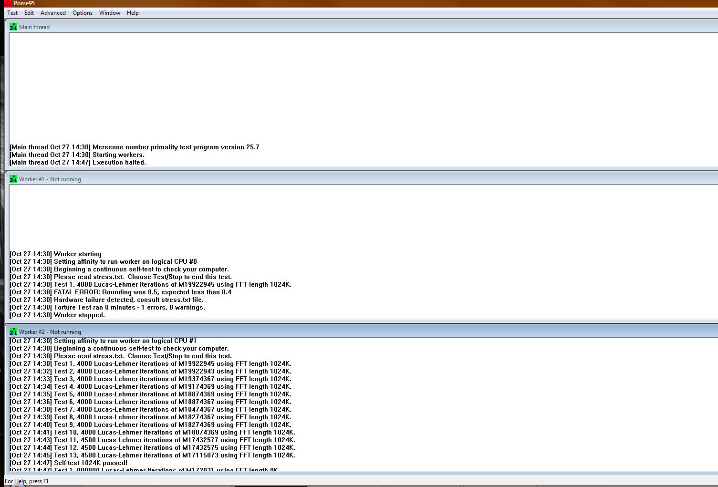Click the 'Hardware failure detected' log line
The image size is (718, 487).
(107, 300)
